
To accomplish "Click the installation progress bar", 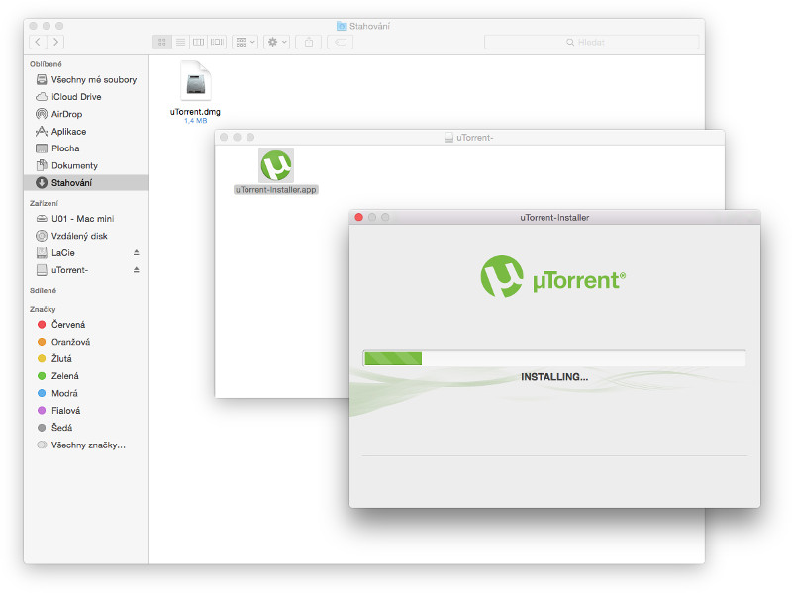I will coord(554,358).
